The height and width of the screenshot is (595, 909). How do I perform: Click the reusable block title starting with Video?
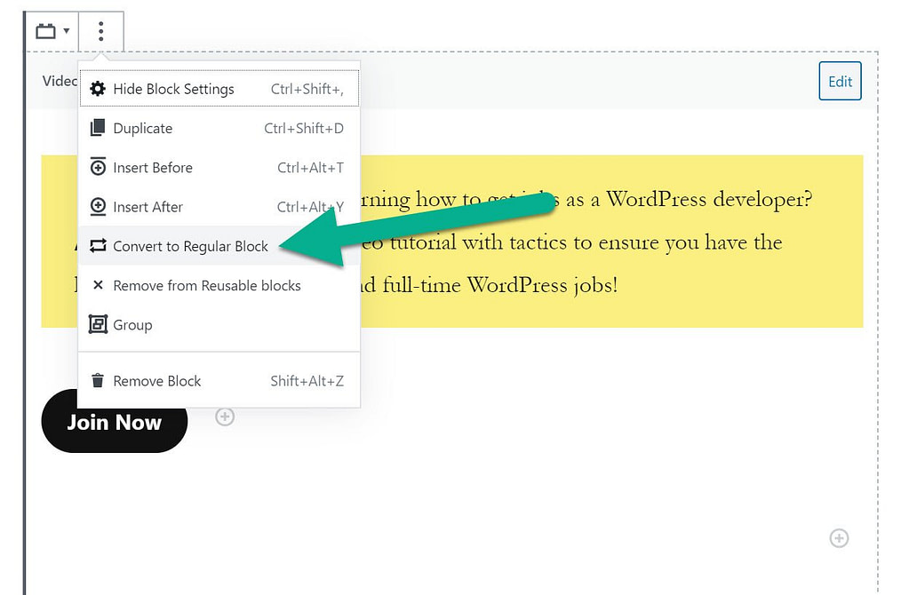[60, 81]
